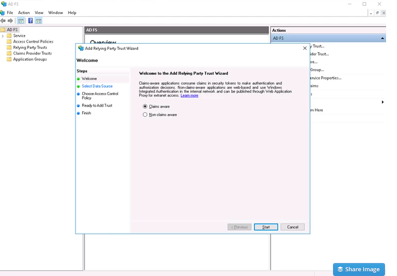Click the Finish step

point(86,113)
